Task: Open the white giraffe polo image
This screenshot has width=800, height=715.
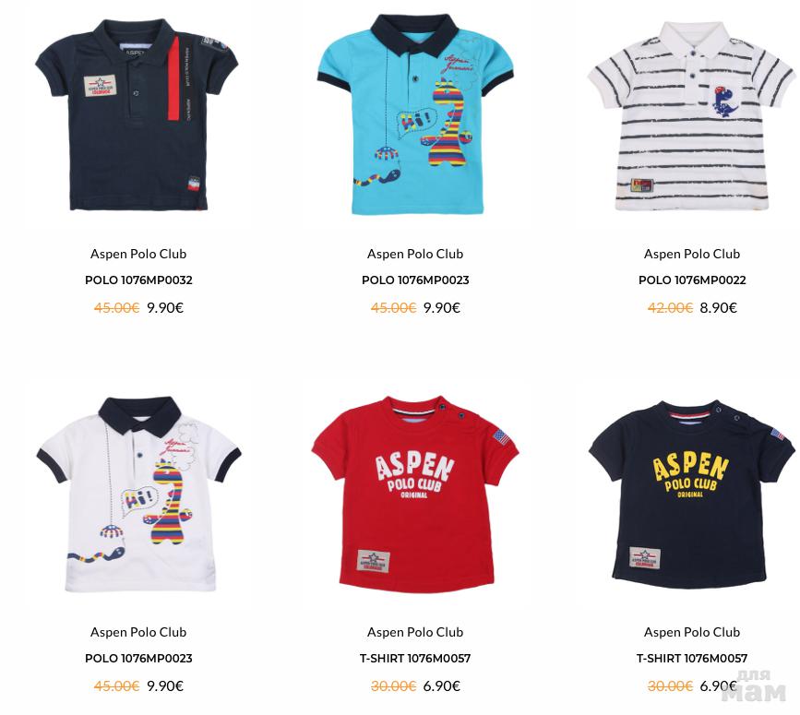Action: (x=138, y=495)
